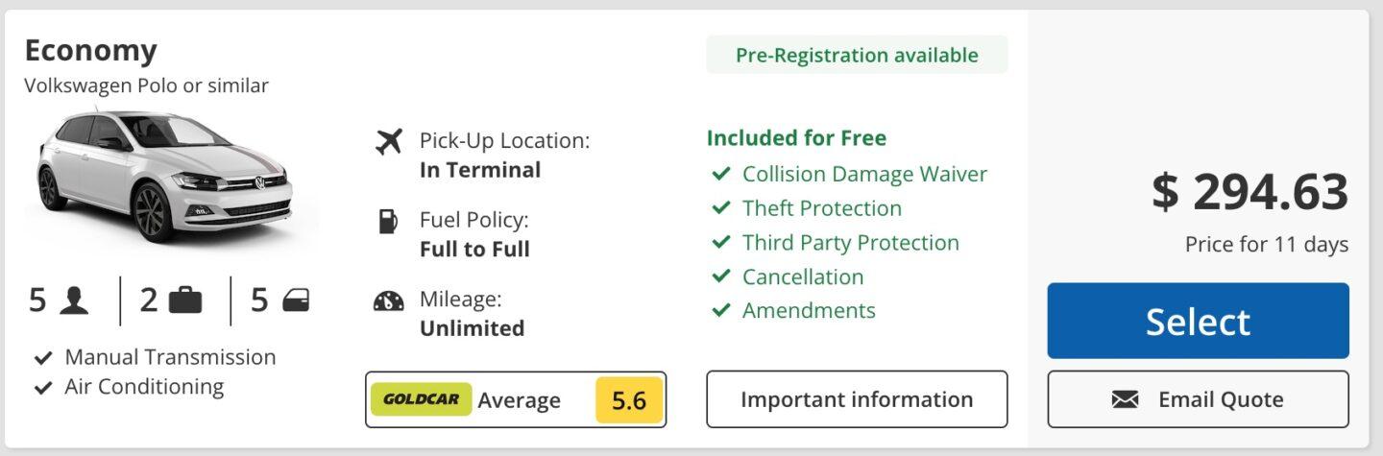
Task: Select this Economy car offer
Action: point(1198,321)
